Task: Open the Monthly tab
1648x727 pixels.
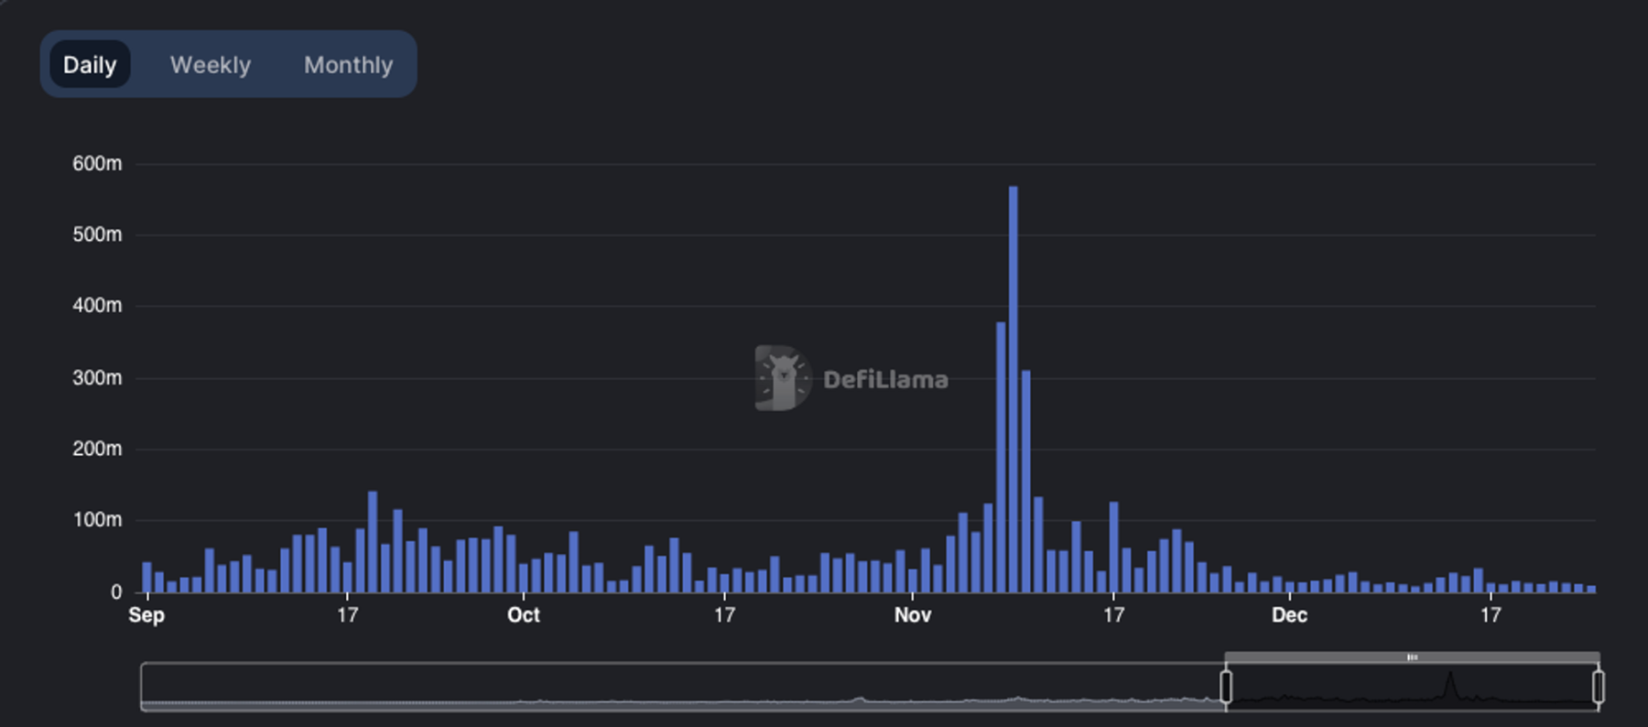Action: (348, 65)
